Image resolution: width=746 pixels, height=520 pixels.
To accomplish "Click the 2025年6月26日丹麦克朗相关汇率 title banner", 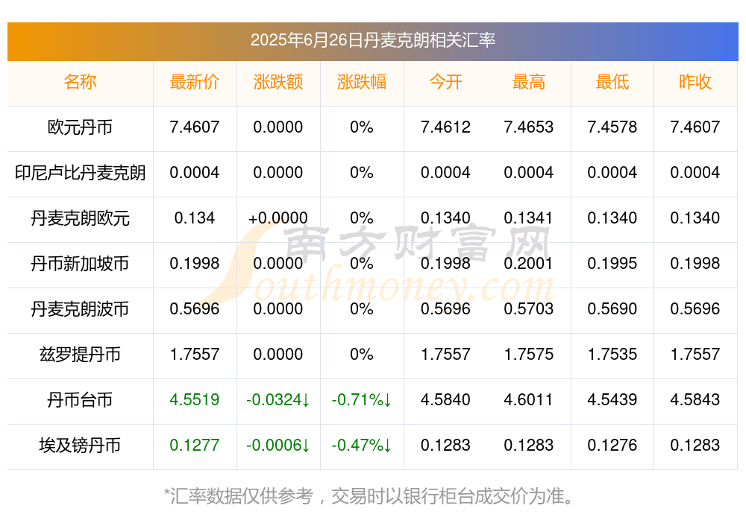I will [373, 42].
